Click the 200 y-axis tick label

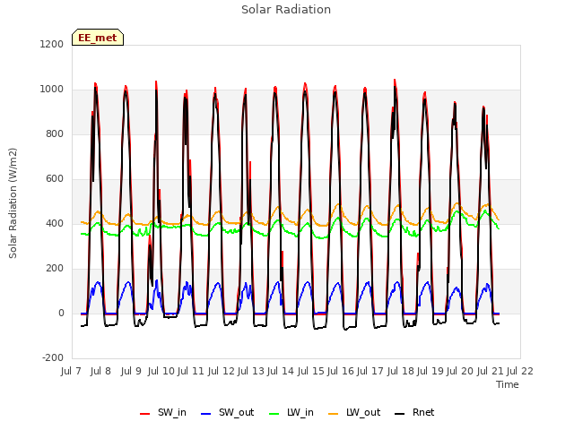click(x=54, y=269)
